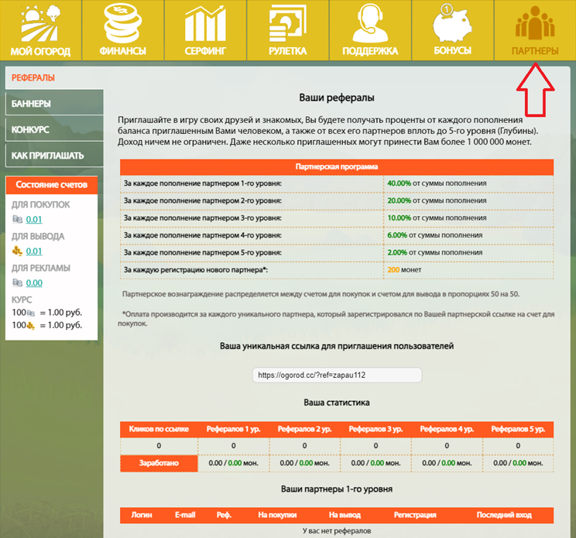Click the Регистрация column header
The width and height of the screenshot is (576, 538).
pos(415,515)
